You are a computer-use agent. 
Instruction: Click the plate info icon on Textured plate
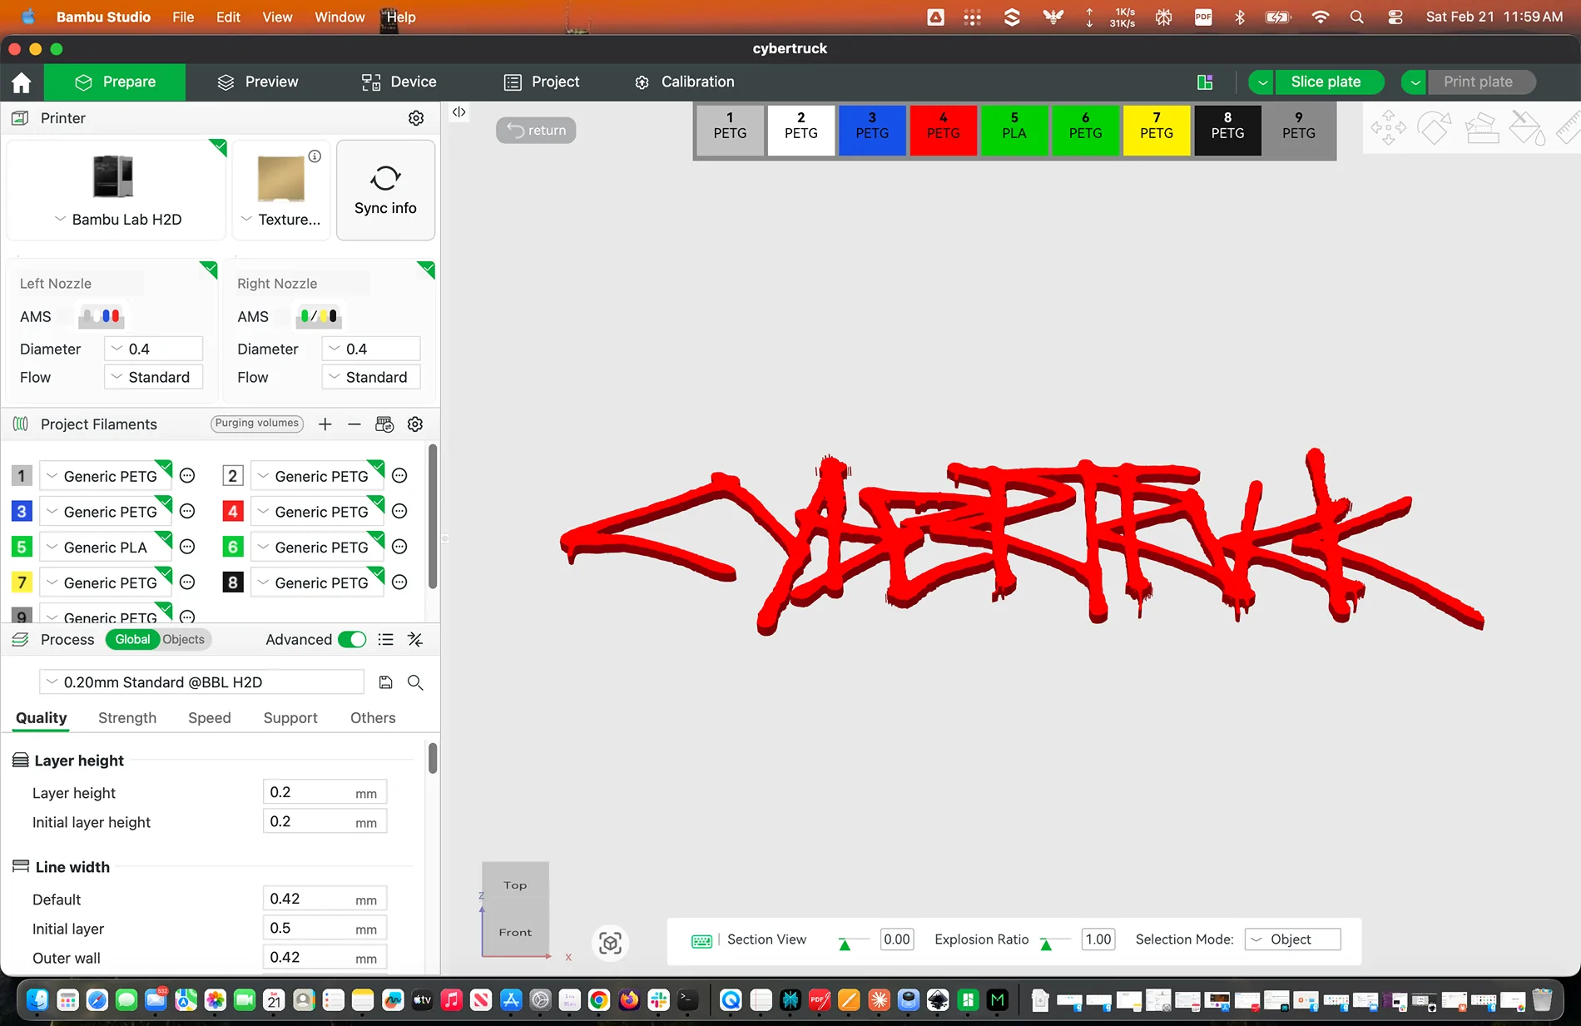pyautogui.click(x=315, y=156)
